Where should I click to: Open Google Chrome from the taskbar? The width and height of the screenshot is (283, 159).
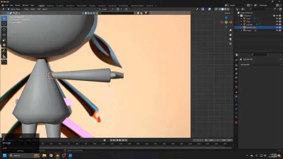coord(51,155)
